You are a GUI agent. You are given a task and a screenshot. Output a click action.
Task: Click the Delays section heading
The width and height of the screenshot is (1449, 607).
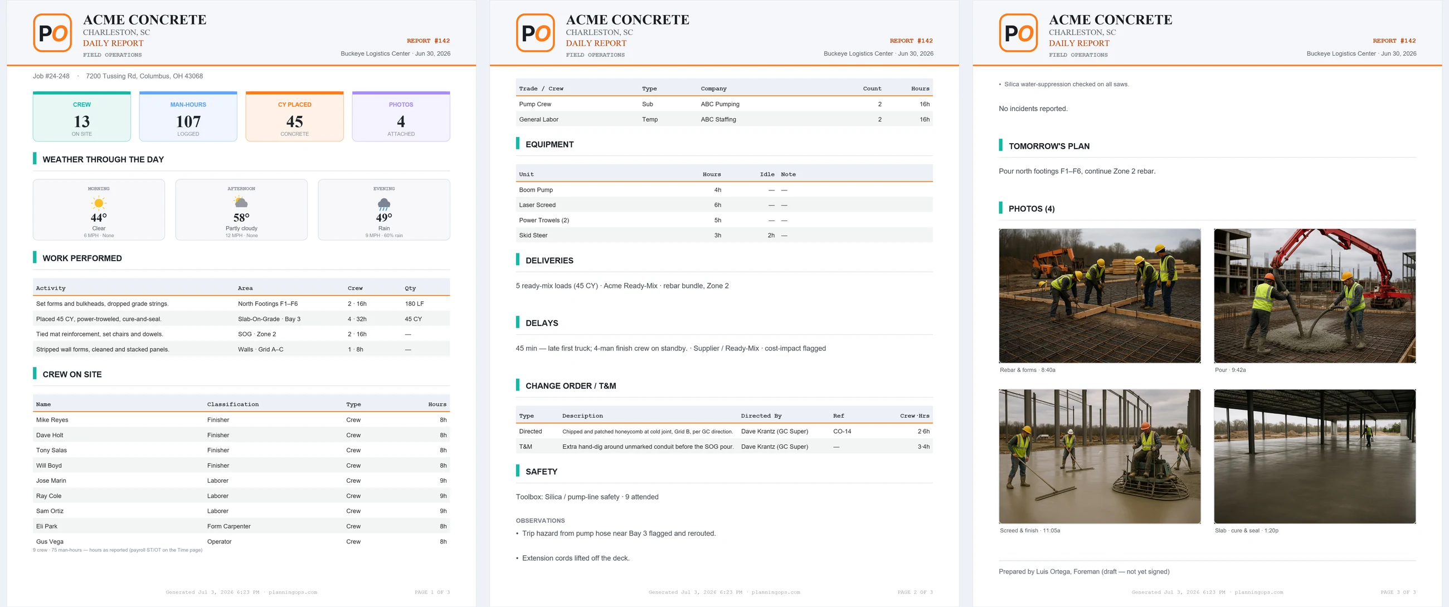(x=542, y=323)
